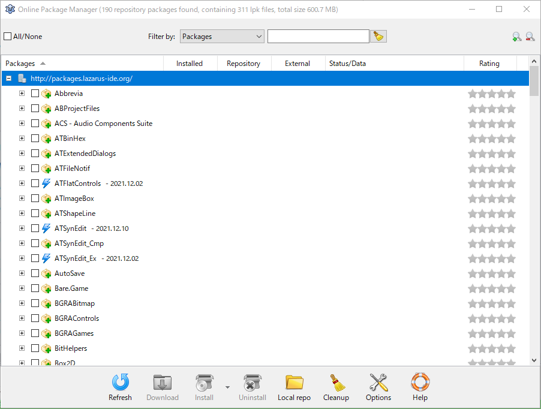Click the BGRABitmap package icon
The width and height of the screenshot is (541, 409).
(x=46, y=303)
